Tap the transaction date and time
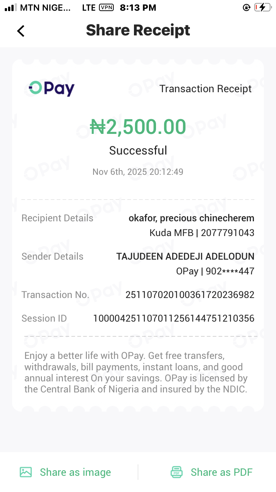Viewport: 276px width, 492px height. click(138, 172)
